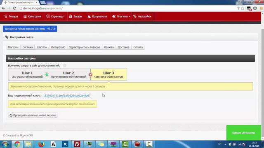
Task: Click the green checkmark after step 1
Action: coord(47,74)
